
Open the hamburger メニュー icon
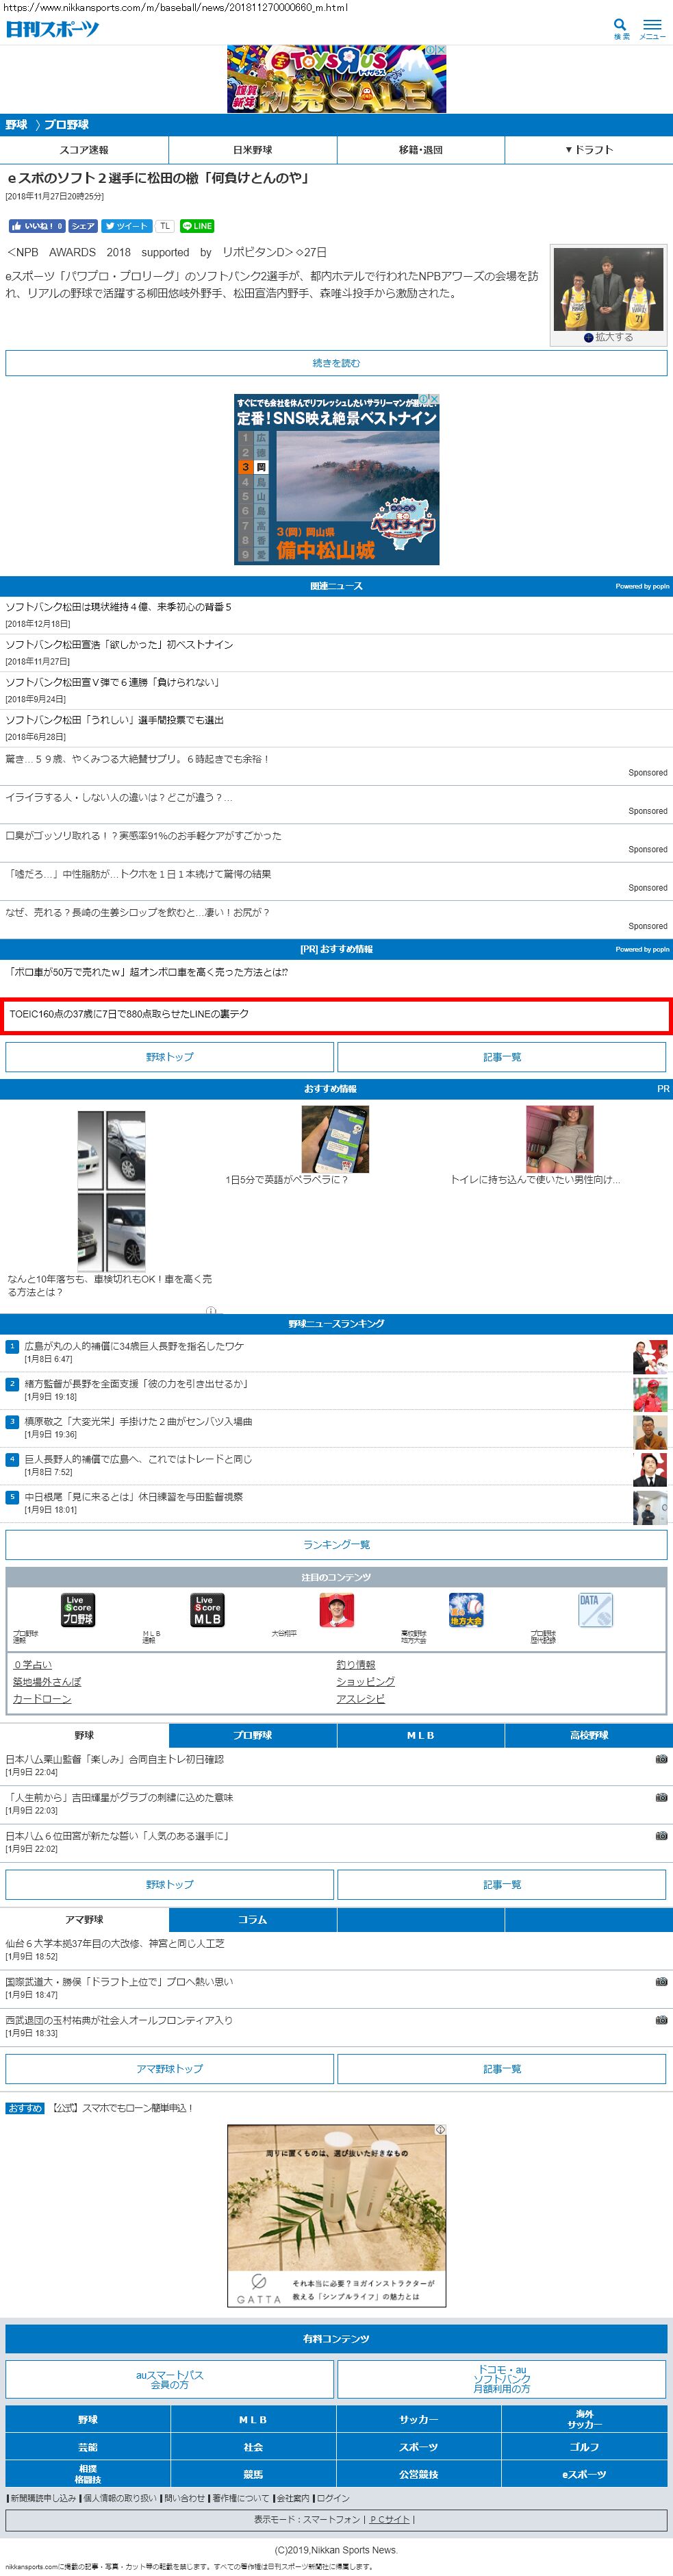[x=652, y=26]
